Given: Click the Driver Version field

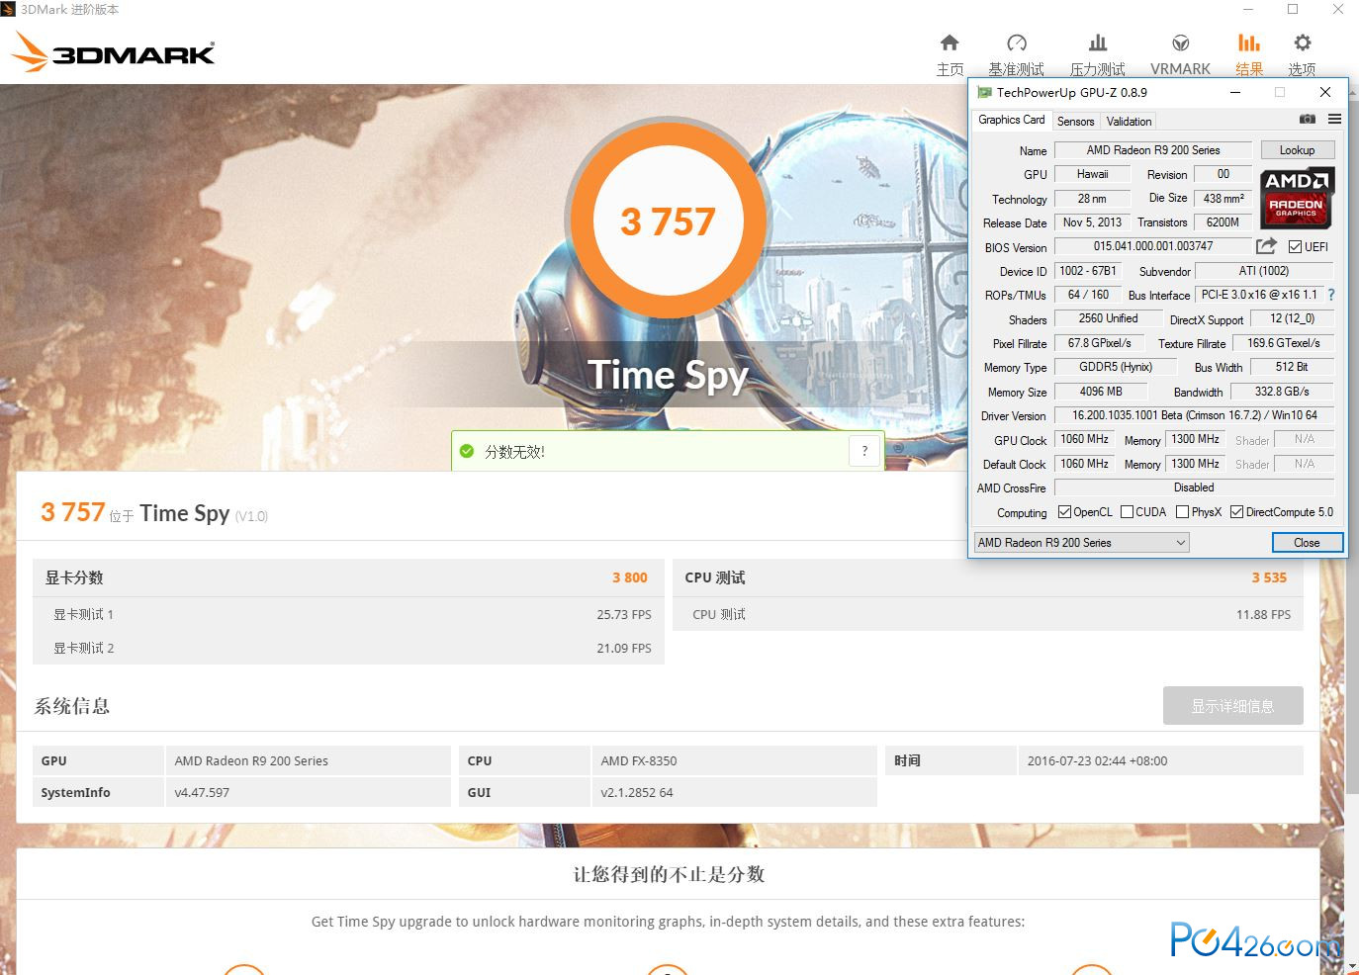Looking at the screenshot, I should 1195,415.
